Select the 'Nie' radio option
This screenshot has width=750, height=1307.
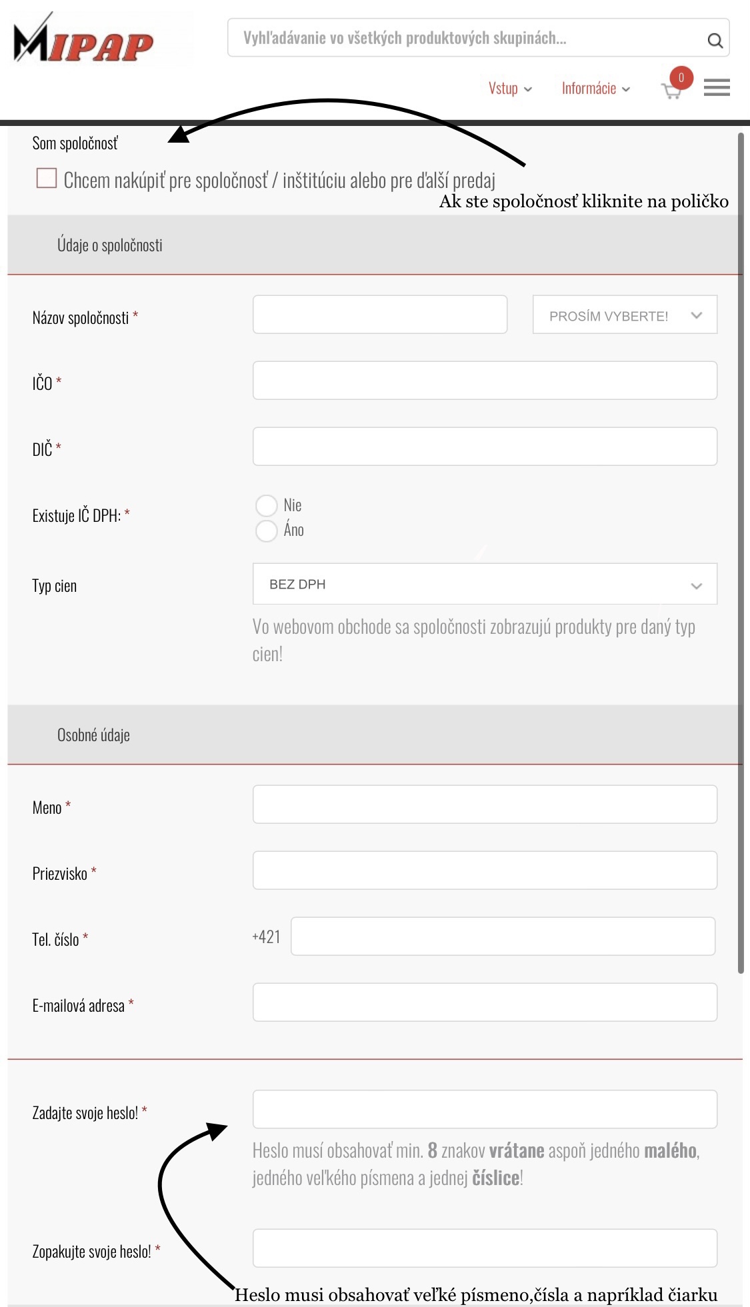click(267, 505)
